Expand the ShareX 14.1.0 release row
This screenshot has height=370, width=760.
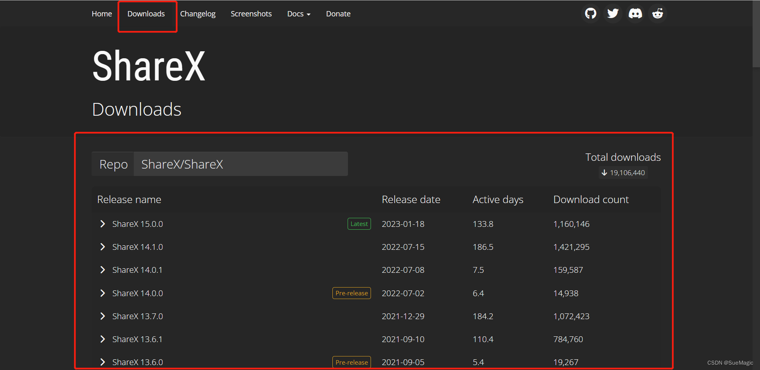[x=103, y=247]
